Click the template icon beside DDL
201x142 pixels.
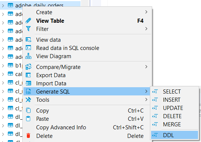[155, 135]
